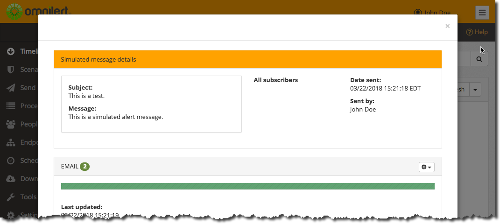Open the EMAIL gear dropdown
500x224 pixels.
point(426,167)
